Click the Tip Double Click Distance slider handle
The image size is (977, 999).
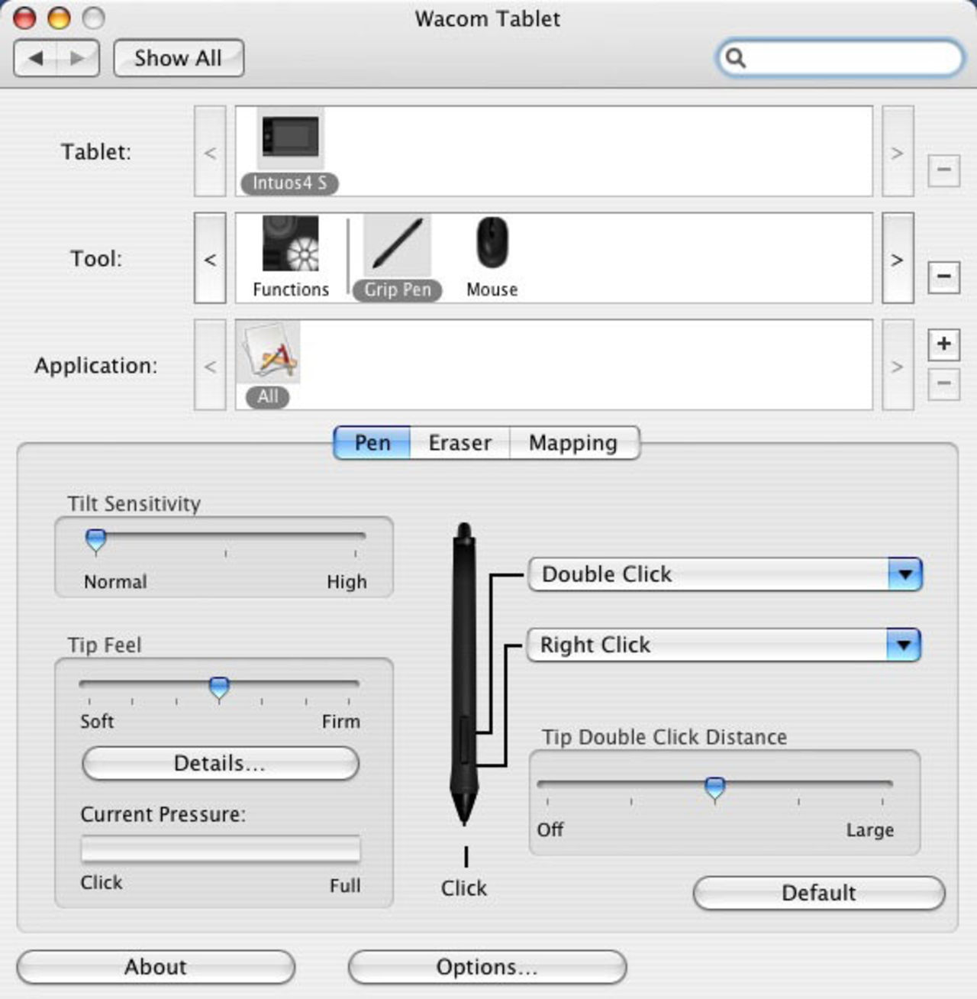715,788
